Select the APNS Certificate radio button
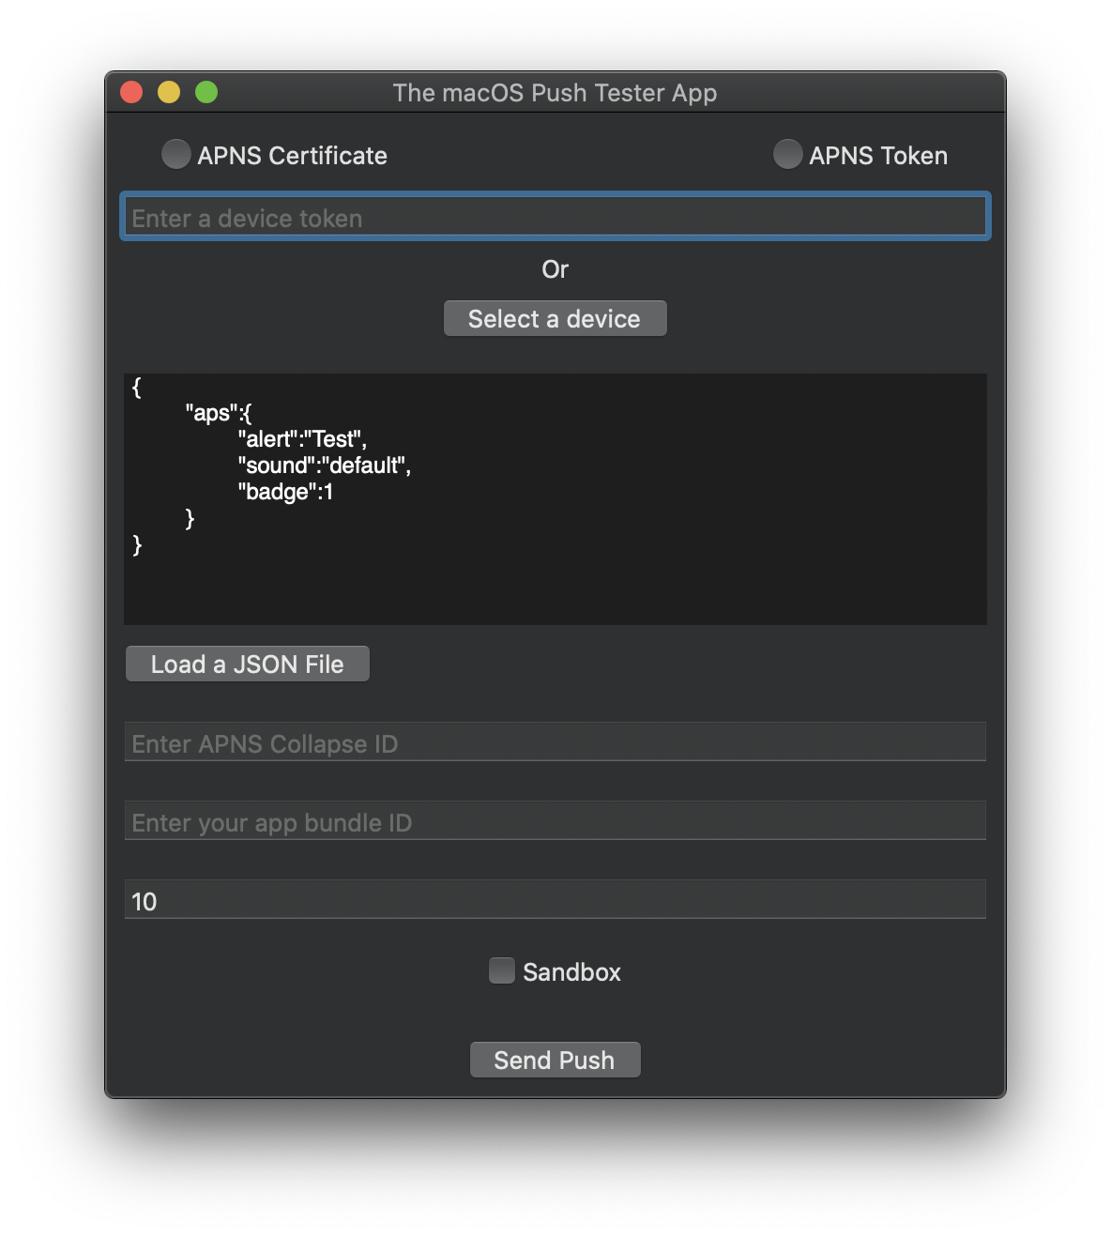This screenshot has height=1237, width=1111. point(175,154)
